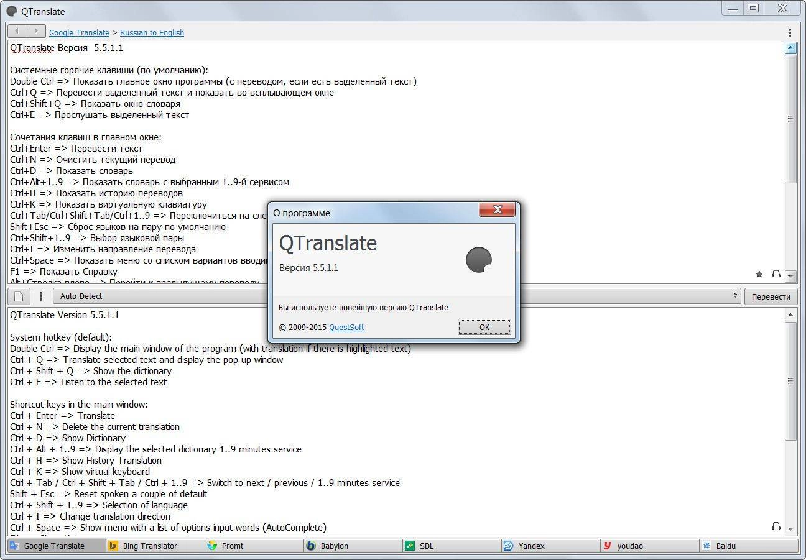The width and height of the screenshot is (806, 560).
Task: Click the source pane scrollbar down arrow
Action: pyautogui.click(x=791, y=276)
